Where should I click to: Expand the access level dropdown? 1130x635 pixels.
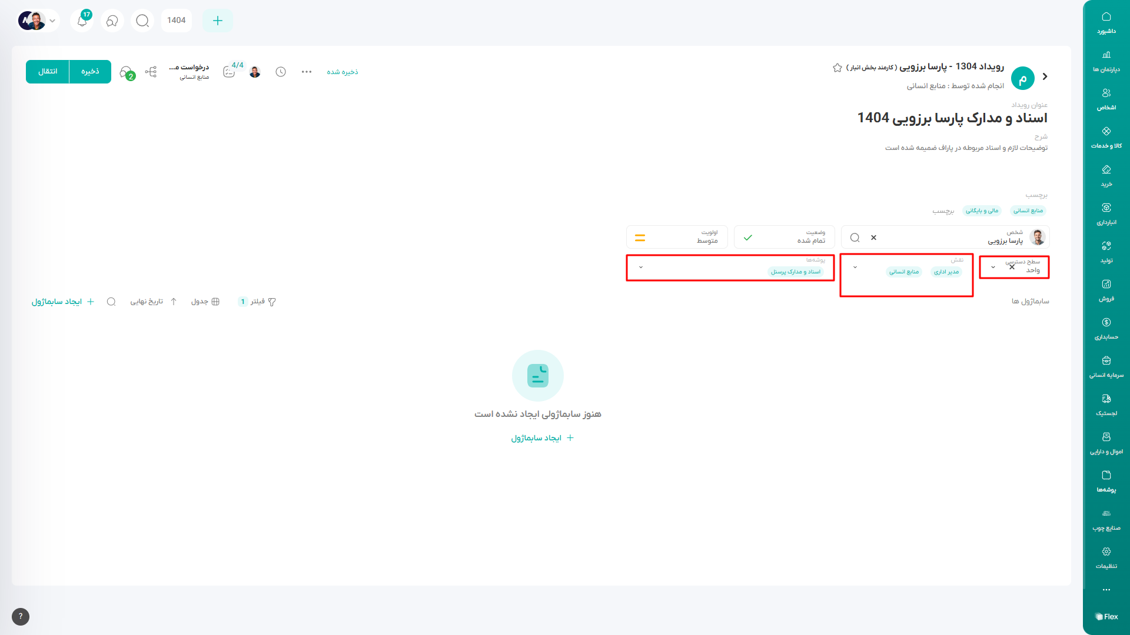[x=993, y=268]
